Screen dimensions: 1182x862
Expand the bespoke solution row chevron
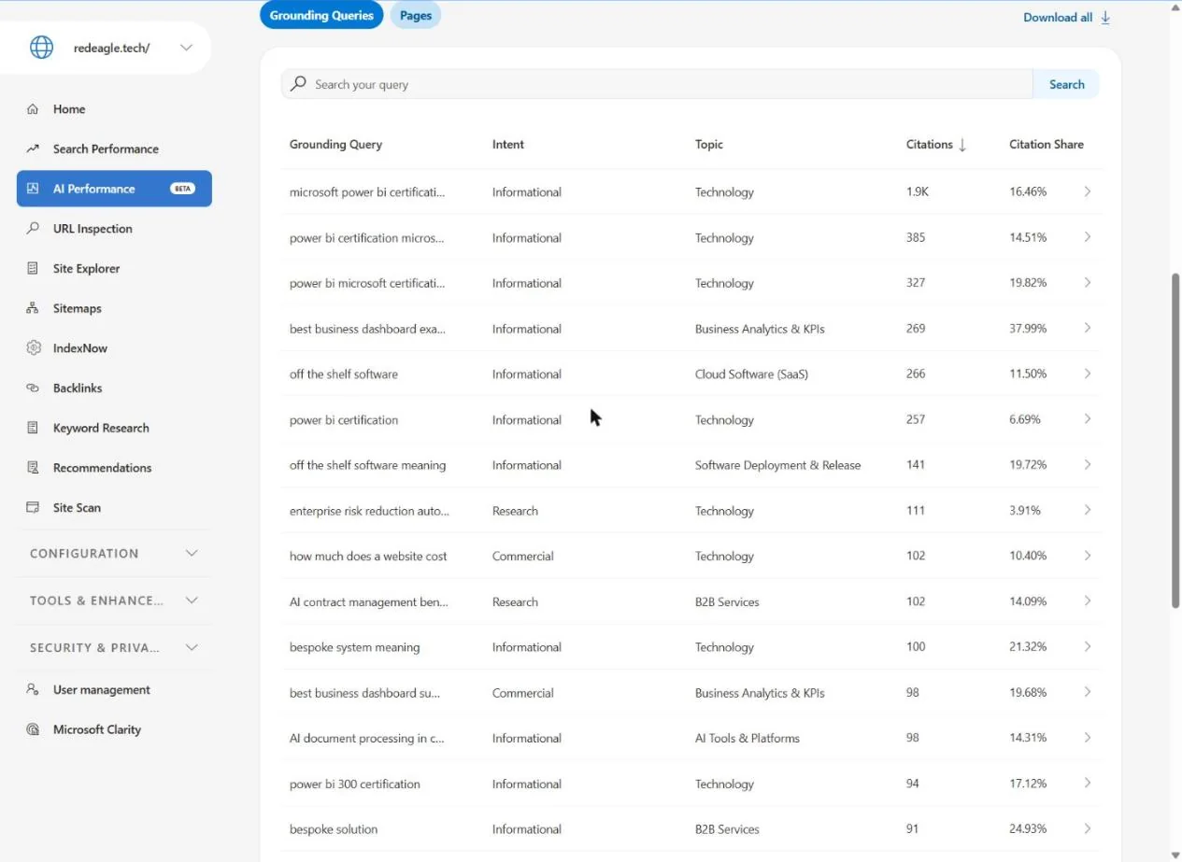point(1088,828)
